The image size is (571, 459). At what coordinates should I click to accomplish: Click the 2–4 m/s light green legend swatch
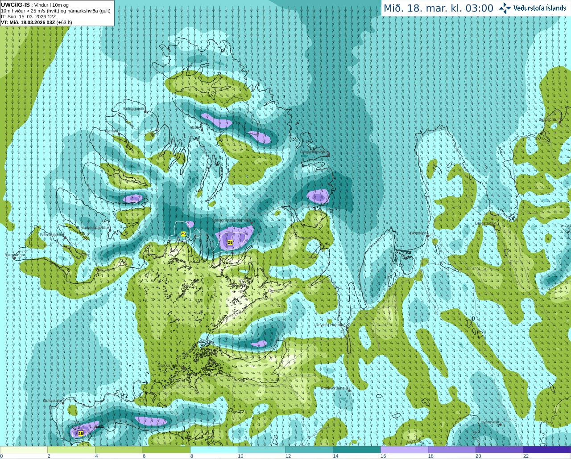pos(71,450)
